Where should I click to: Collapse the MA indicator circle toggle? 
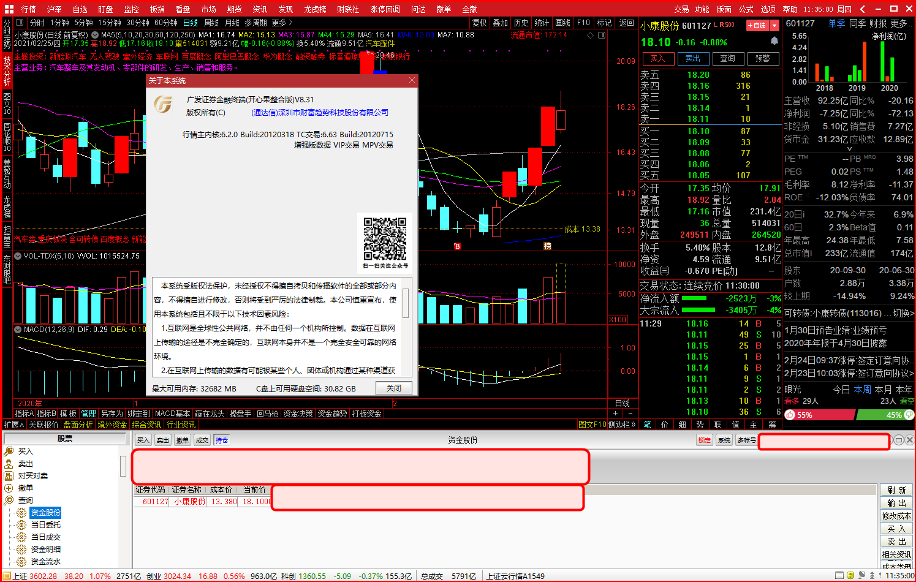(x=95, y=35)
